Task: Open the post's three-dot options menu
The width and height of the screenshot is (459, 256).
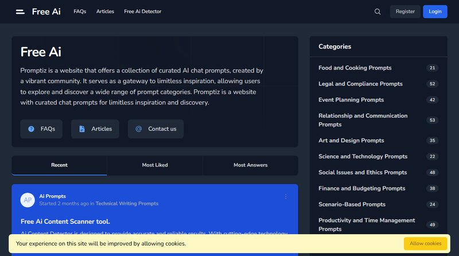Action: tap(286, 197)
